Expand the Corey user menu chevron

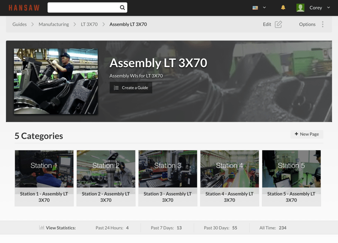click(x=329, y=8)
